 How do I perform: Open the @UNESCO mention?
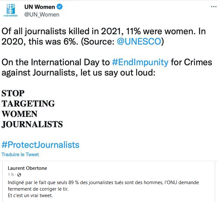click(x=139, y=42)
